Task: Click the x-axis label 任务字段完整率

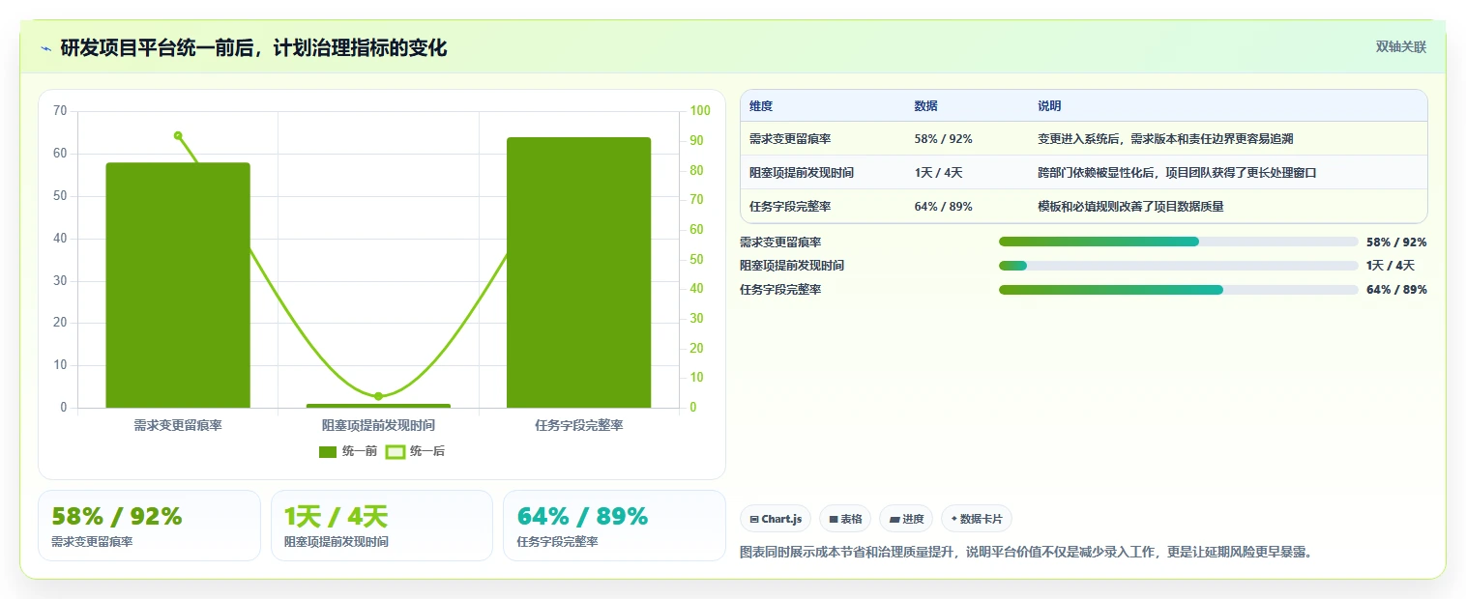Action: 578,425
